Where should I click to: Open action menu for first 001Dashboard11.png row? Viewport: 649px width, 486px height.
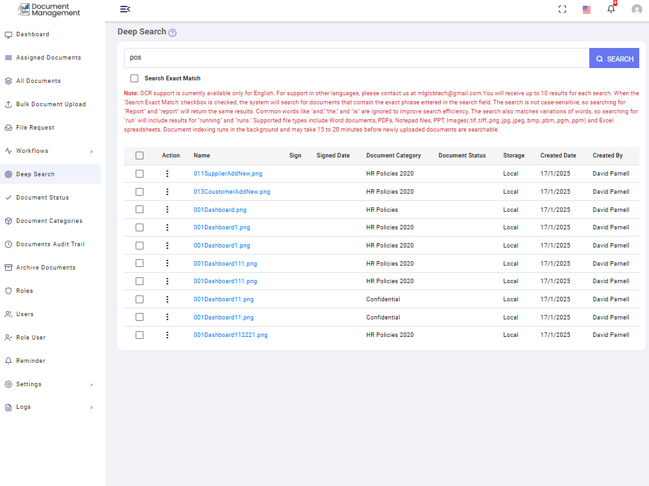coord(167,299)
